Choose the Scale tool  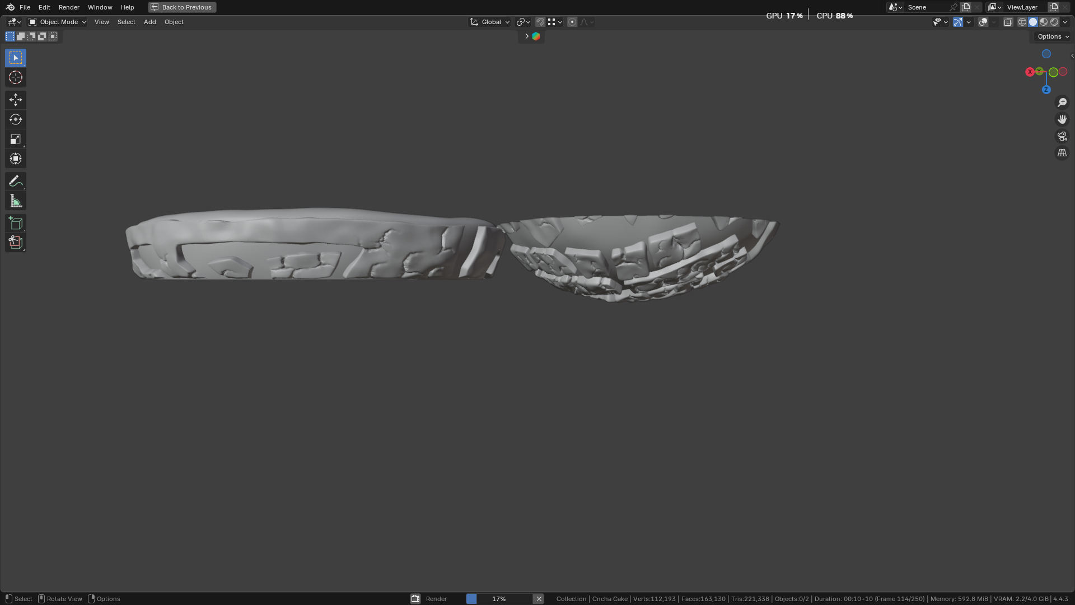(16, 139)
